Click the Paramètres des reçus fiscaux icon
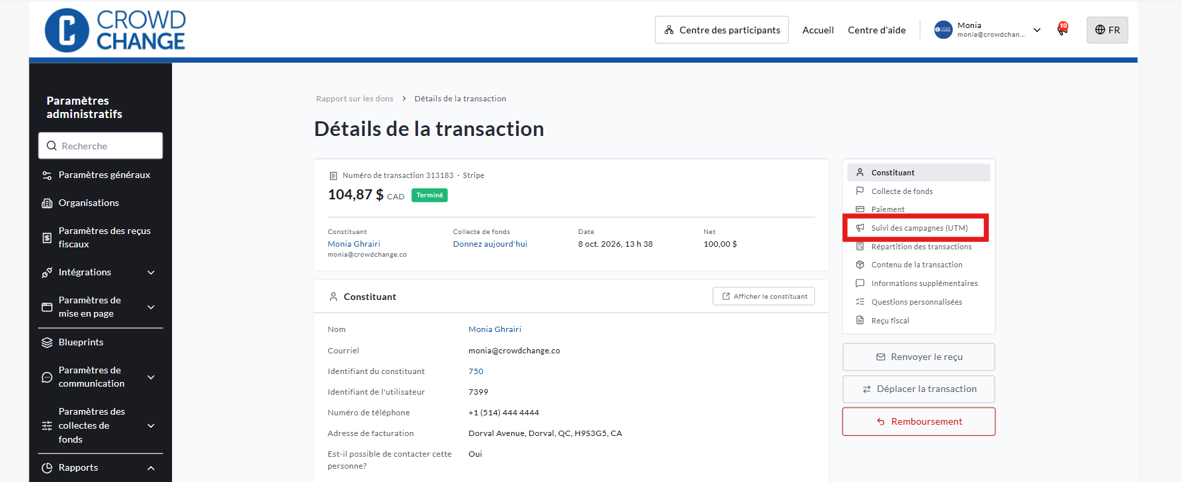This screenshot has width=1182, height=482. [47, 237]
